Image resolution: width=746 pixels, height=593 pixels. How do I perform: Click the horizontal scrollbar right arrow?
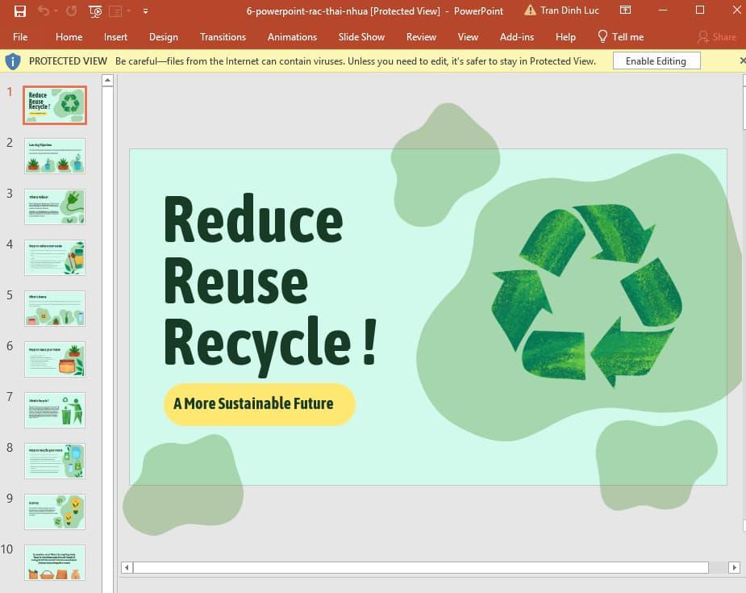(x=733, y=567)
